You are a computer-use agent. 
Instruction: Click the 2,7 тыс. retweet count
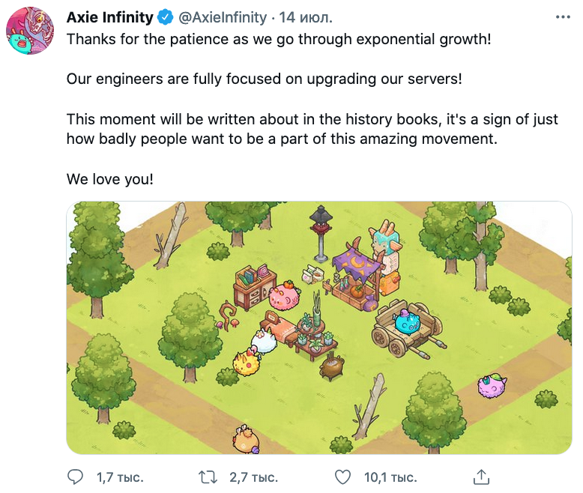pyautogui.click(x=253, y=477)
